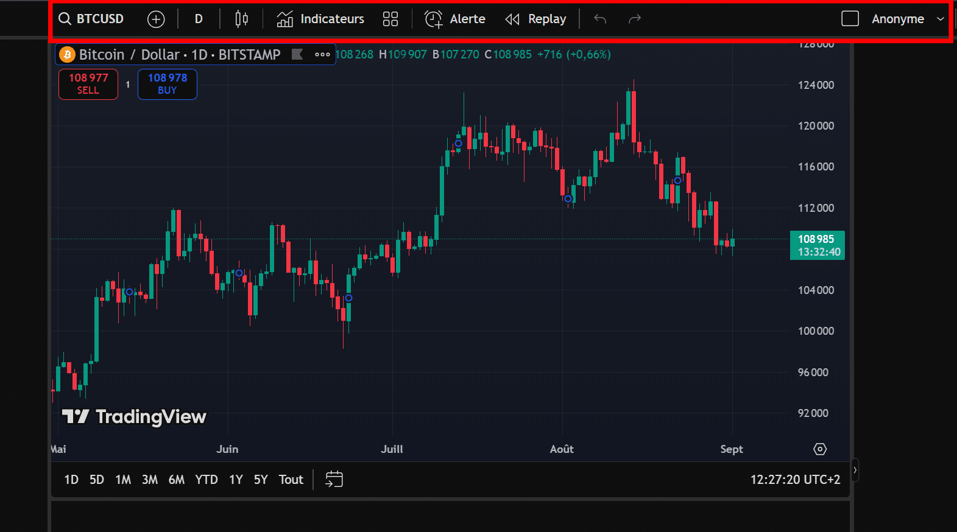
Task: Open the go to date calendar icon
Action: point(334,480)
